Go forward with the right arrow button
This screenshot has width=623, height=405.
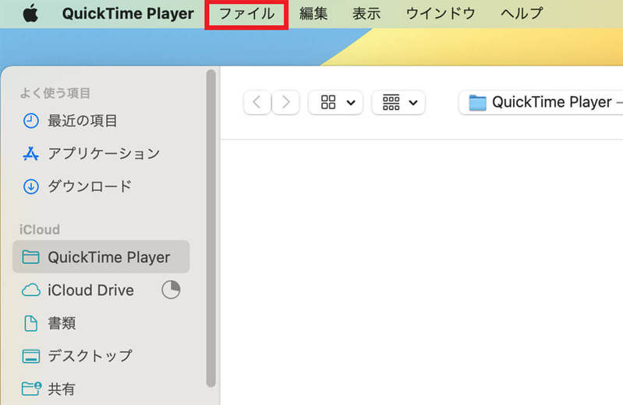point(285,102)
